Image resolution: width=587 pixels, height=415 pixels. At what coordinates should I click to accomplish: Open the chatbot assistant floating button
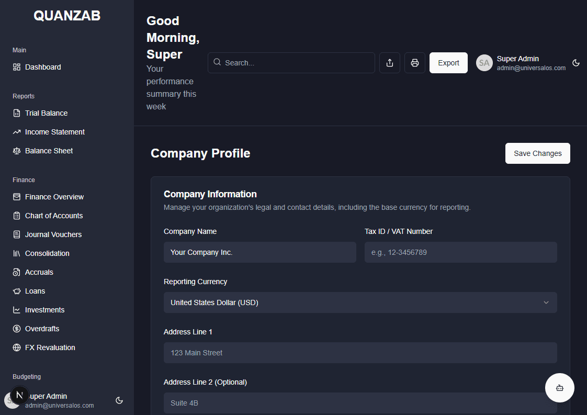point(560,388)
